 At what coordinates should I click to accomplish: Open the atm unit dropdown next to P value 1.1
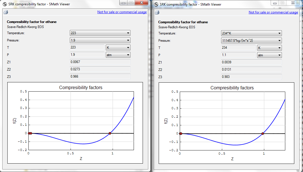click(269, 55)
